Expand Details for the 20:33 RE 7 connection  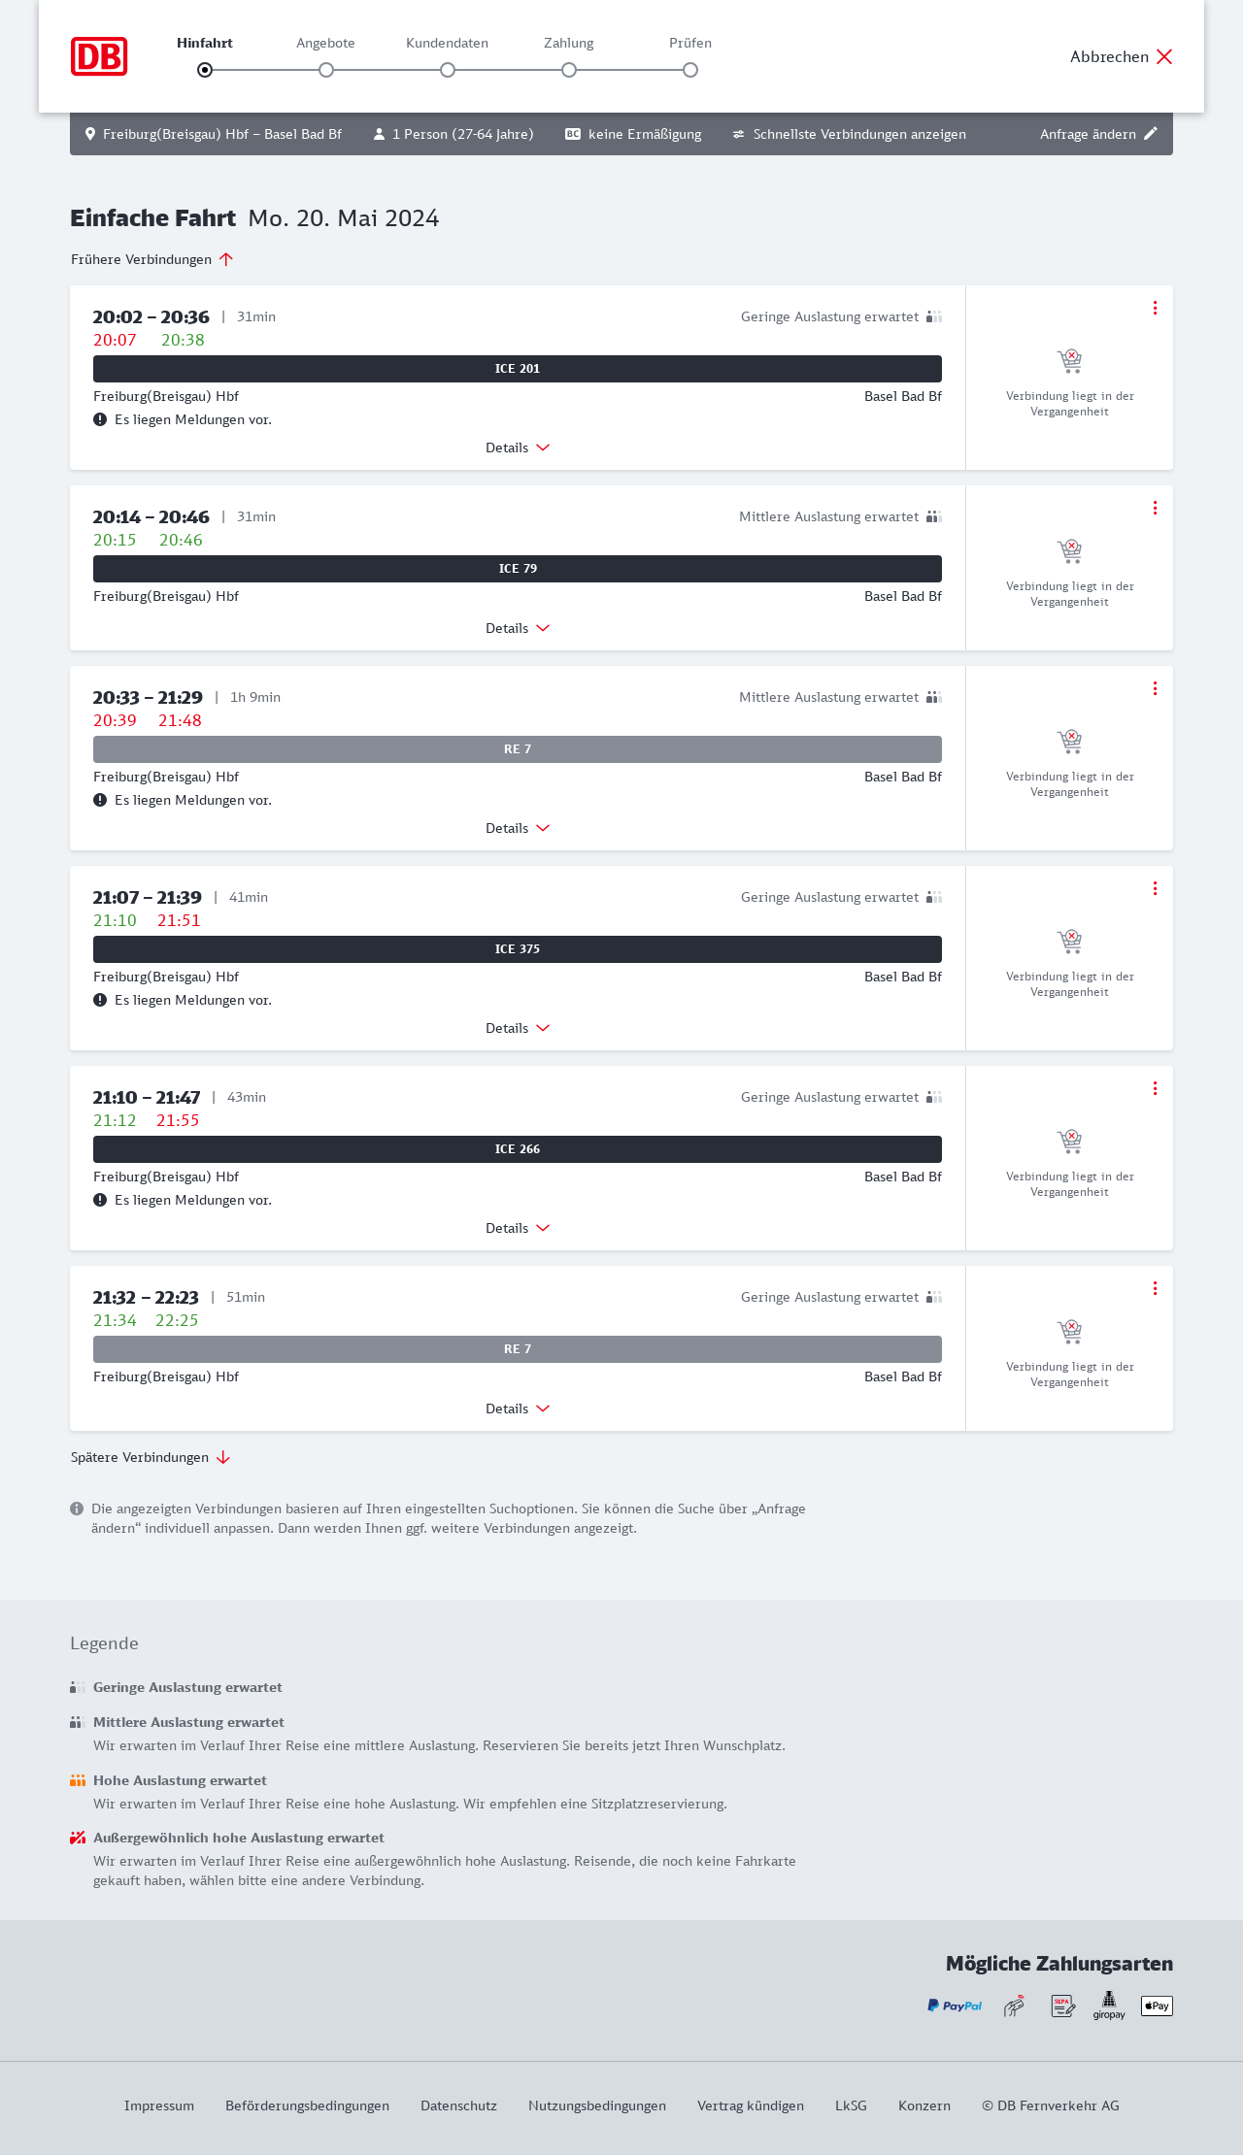tap(518, 828)
